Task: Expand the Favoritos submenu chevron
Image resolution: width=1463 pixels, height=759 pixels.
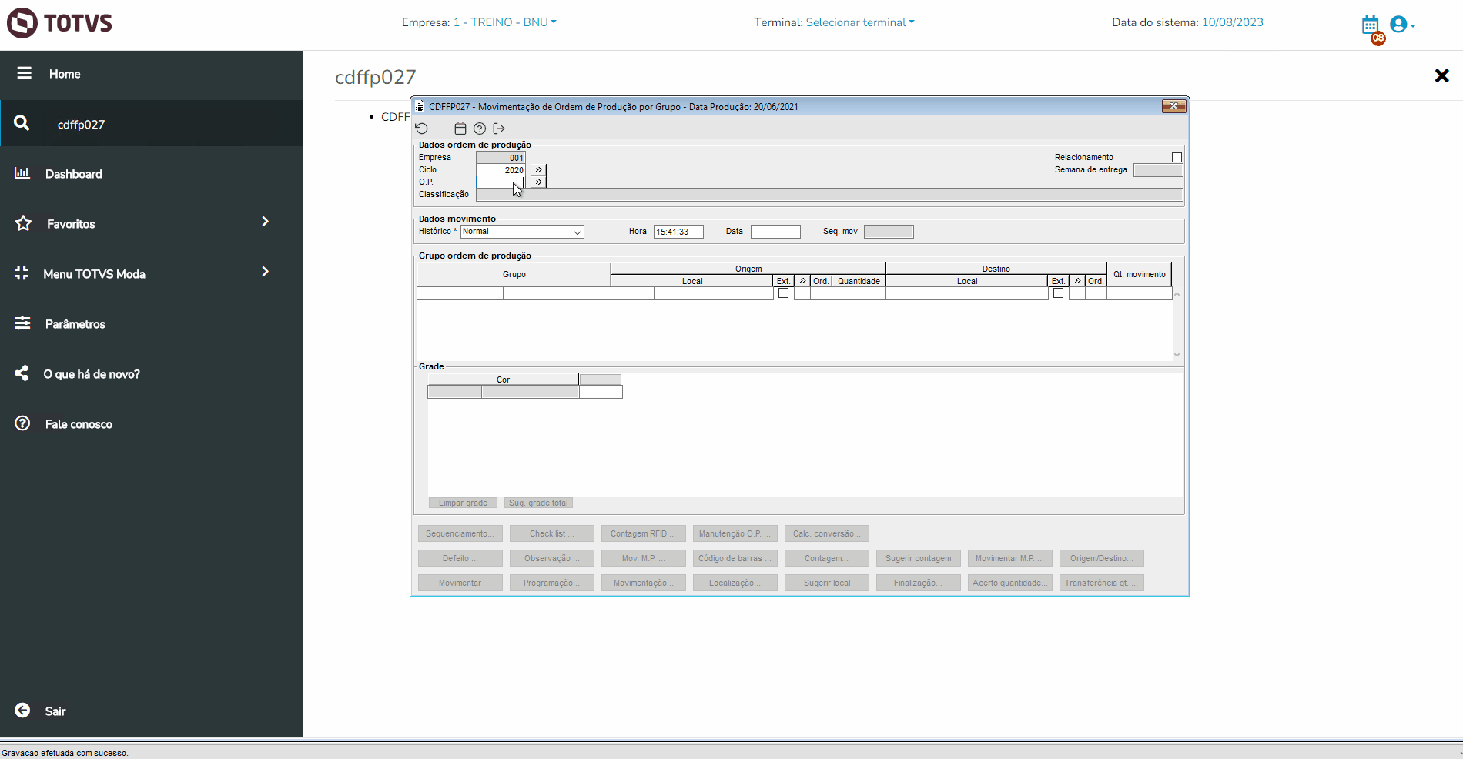Action: click(265, 222)
